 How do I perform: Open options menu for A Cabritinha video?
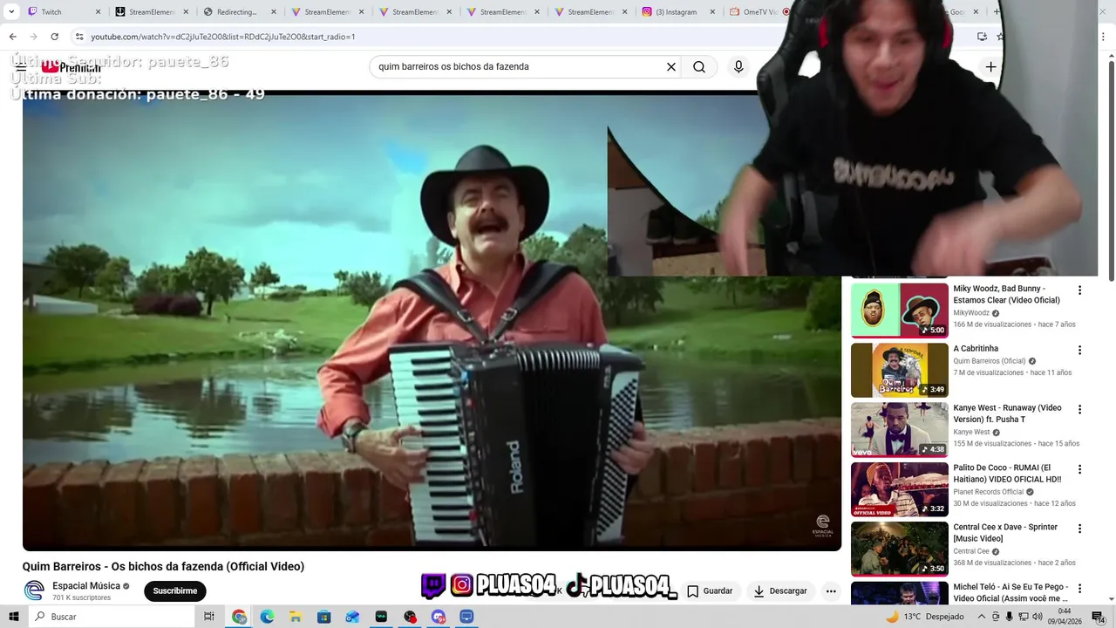[1079, 350]
